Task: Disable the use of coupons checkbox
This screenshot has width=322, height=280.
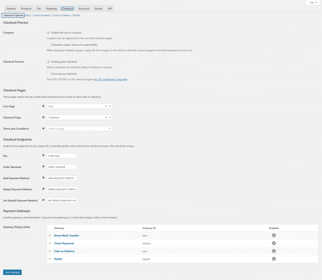Action: [x=48, y=33]
